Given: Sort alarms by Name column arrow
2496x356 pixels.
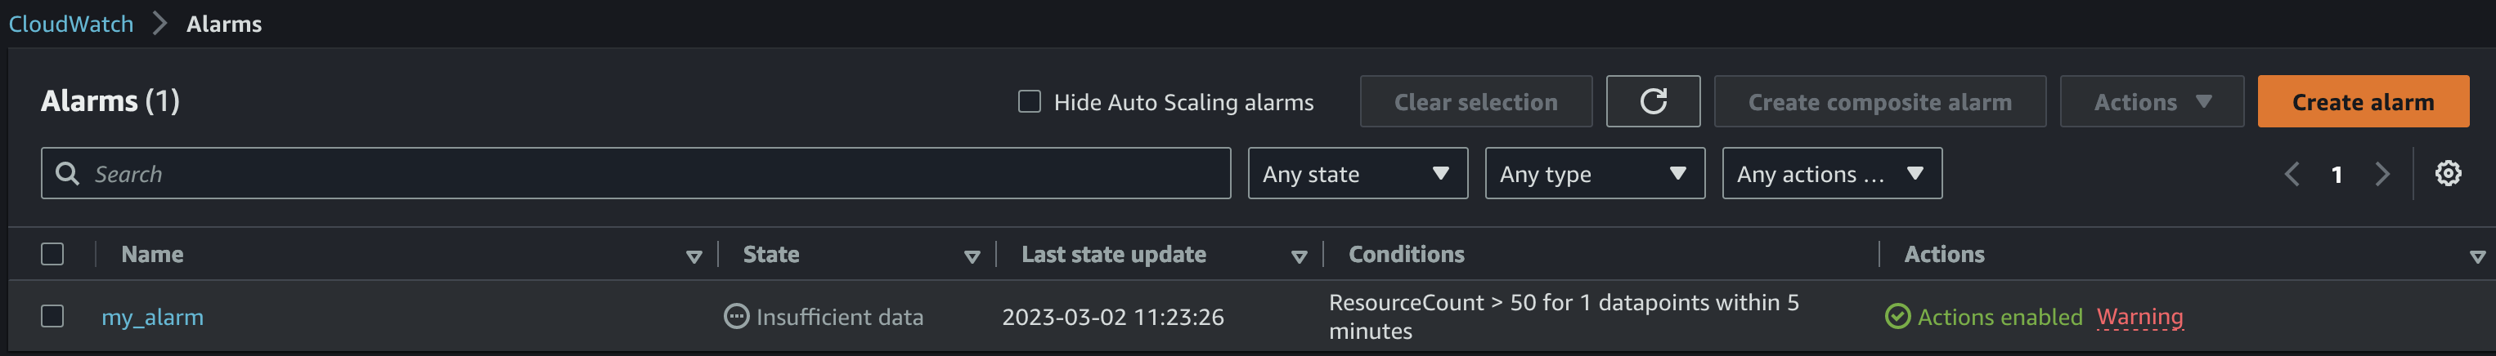Looking at the screenshot, I should 694,256.
